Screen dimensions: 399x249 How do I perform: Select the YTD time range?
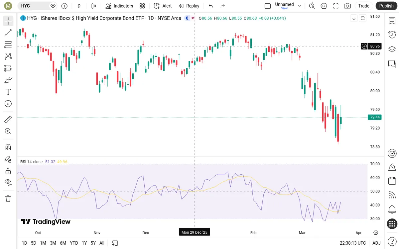coord(74,243)
